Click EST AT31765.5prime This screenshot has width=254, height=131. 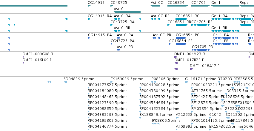pyautogui.click(x=206, y=91)
